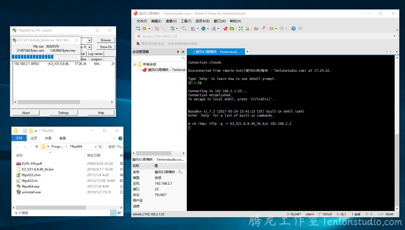Close the session manager panel
Image resolution: width=405 pixels, height=230 pixels.
point(183,52)
